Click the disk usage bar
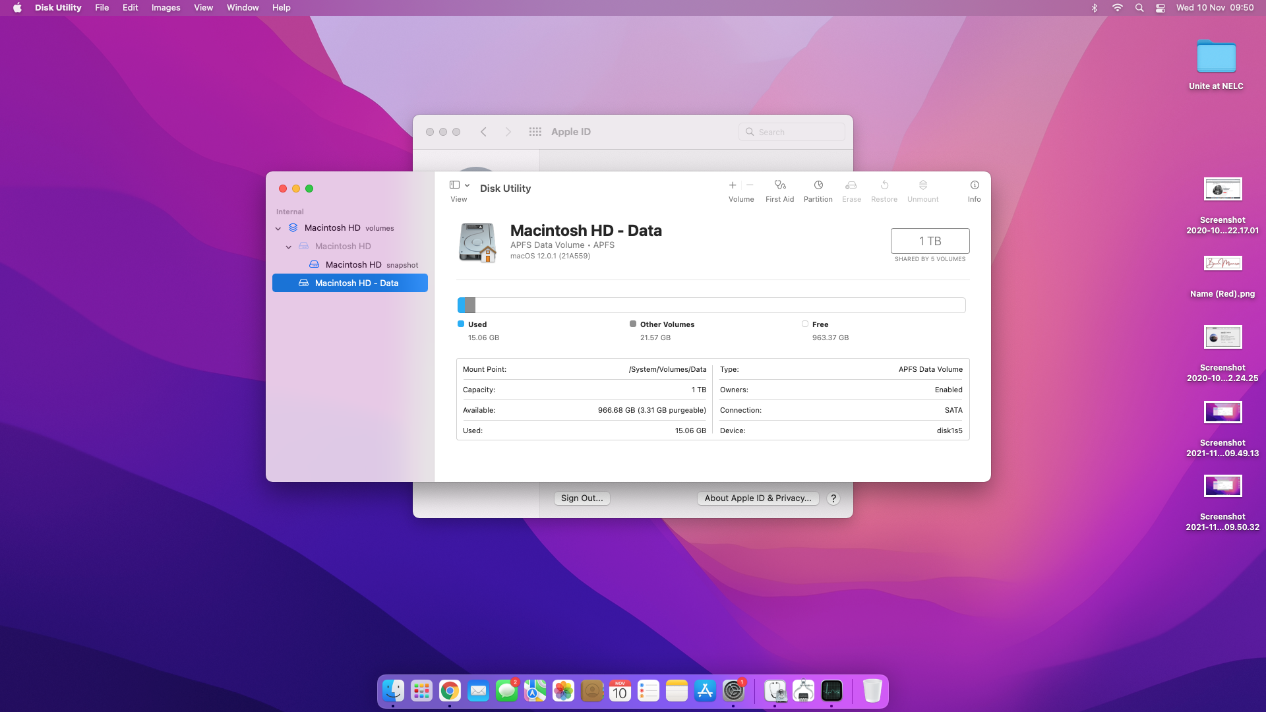This screenshot has height=712, width=1266. tap(711, 305)
